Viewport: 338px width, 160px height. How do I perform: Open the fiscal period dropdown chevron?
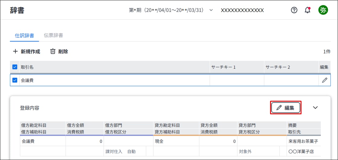coord(211,10)
